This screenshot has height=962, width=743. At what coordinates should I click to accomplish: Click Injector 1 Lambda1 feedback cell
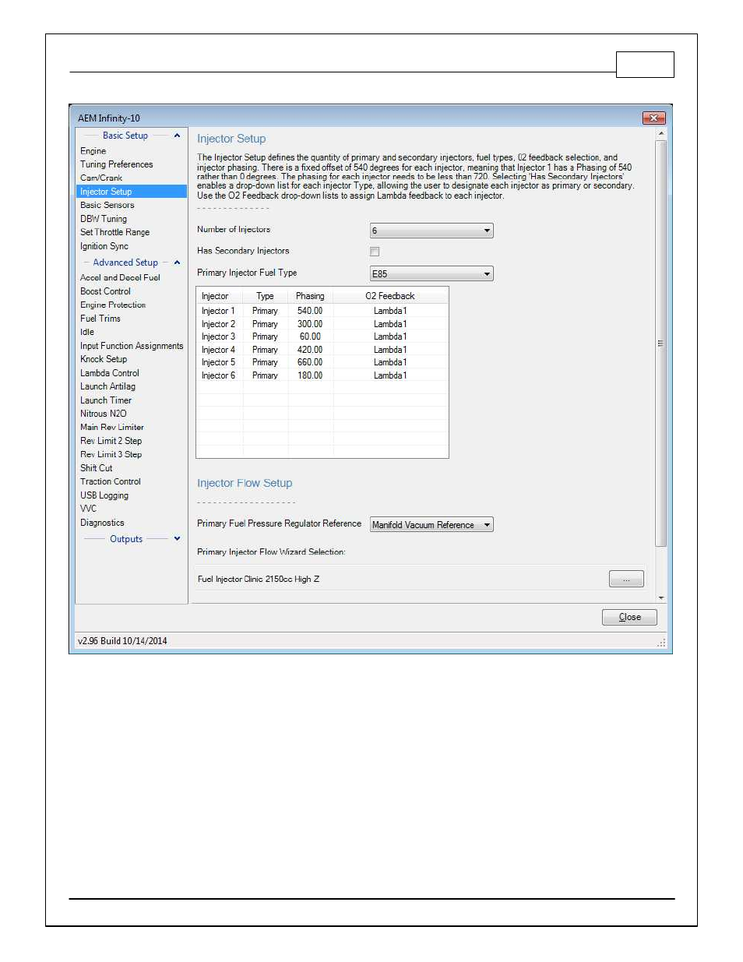[390, 311]
